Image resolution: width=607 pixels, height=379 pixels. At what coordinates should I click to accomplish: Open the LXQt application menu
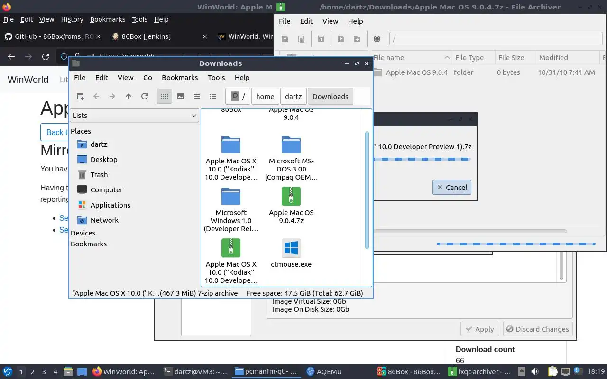(8, 372)
